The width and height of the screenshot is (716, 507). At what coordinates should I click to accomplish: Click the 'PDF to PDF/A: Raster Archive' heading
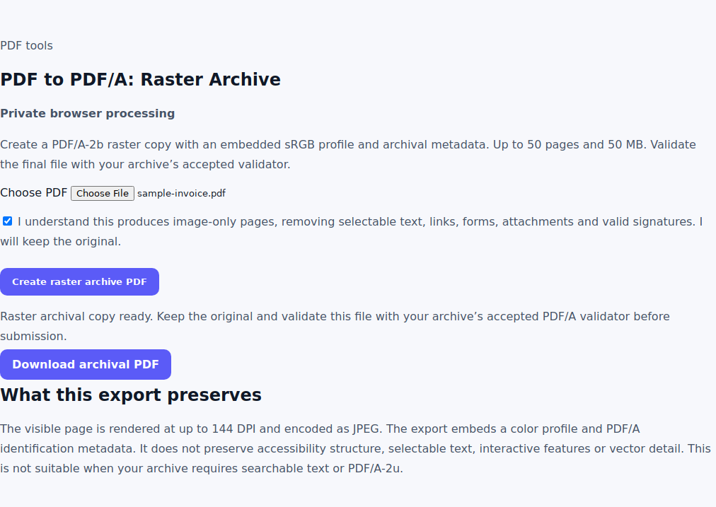pos(140,79)
